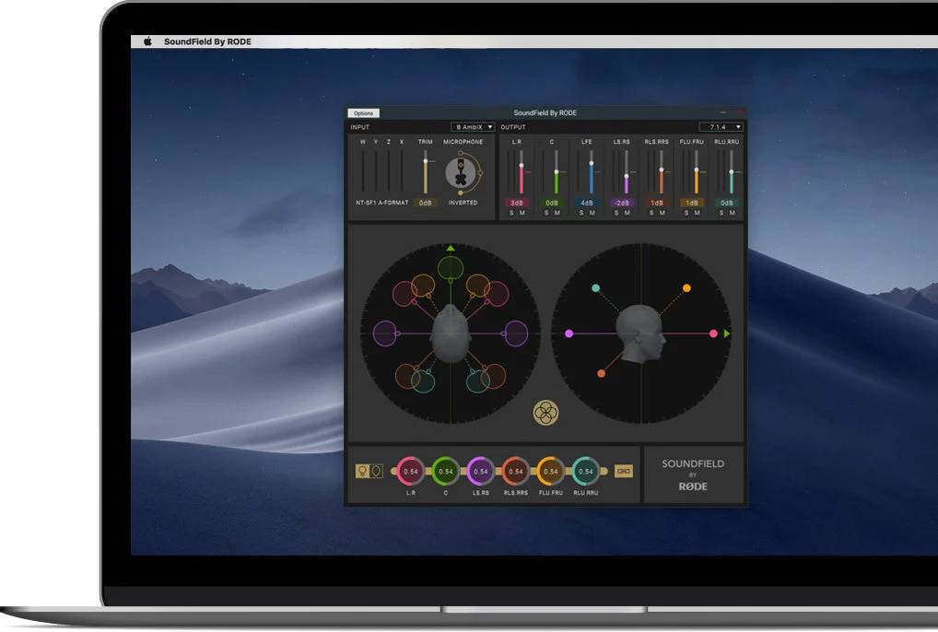Click the -2dB value under the LS.RS fader

coord(622,203)
